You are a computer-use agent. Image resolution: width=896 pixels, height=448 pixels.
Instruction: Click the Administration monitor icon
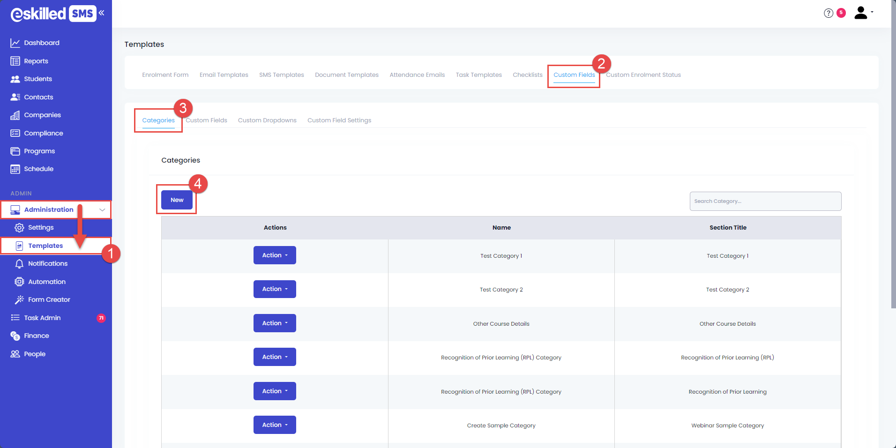(x=15, y=210)
